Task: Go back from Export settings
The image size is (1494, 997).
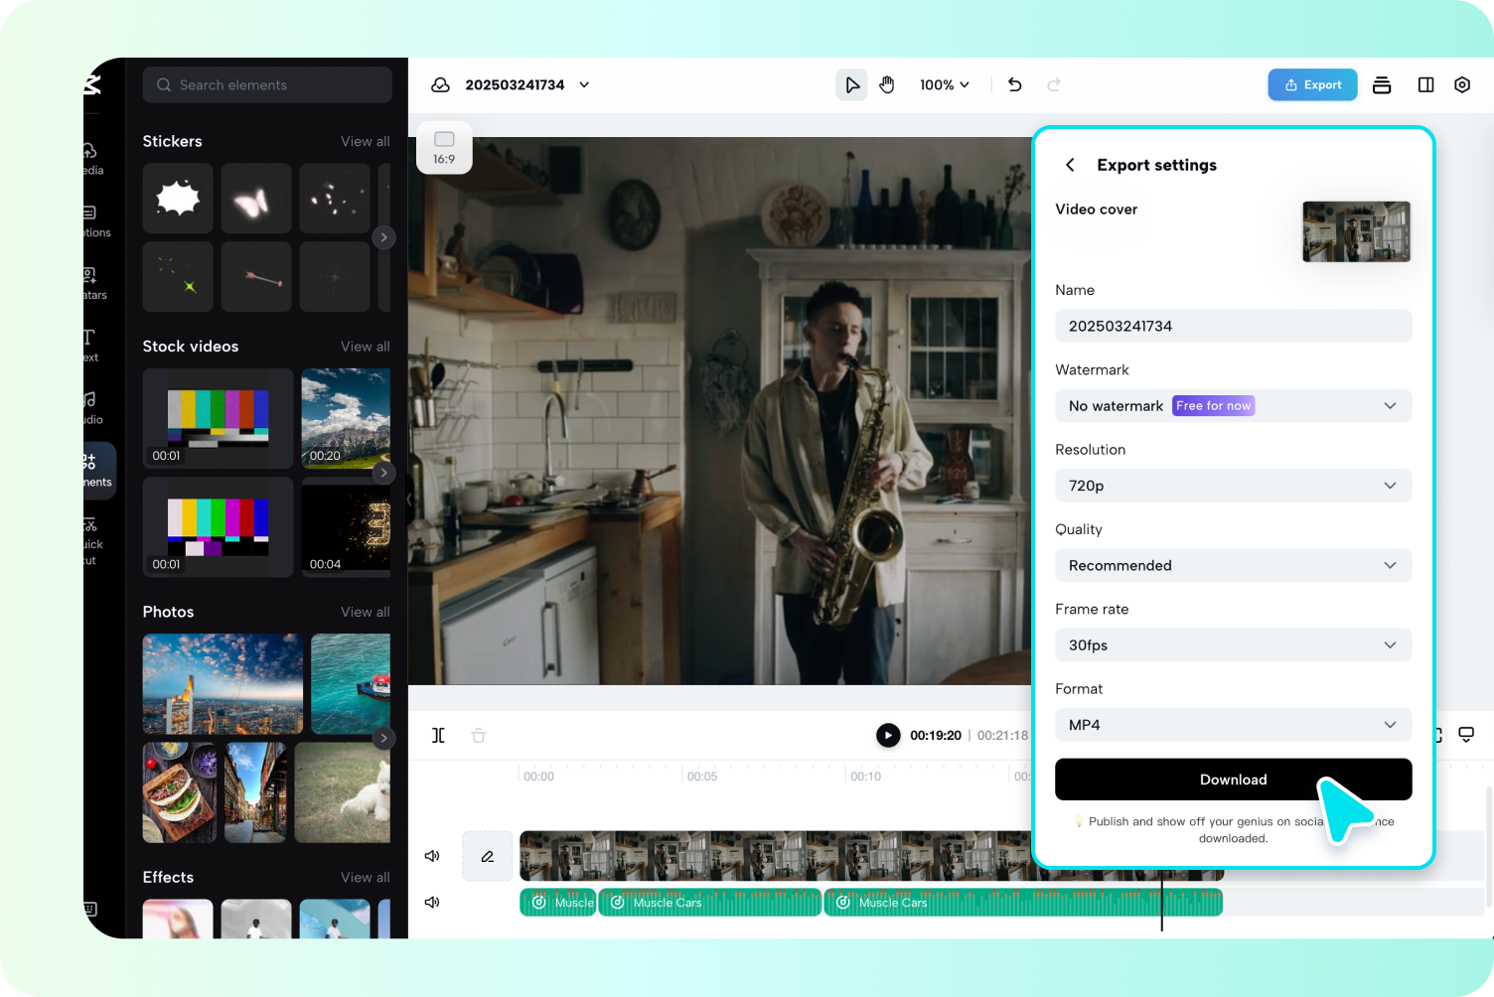Action: (x=1070, y=165)
